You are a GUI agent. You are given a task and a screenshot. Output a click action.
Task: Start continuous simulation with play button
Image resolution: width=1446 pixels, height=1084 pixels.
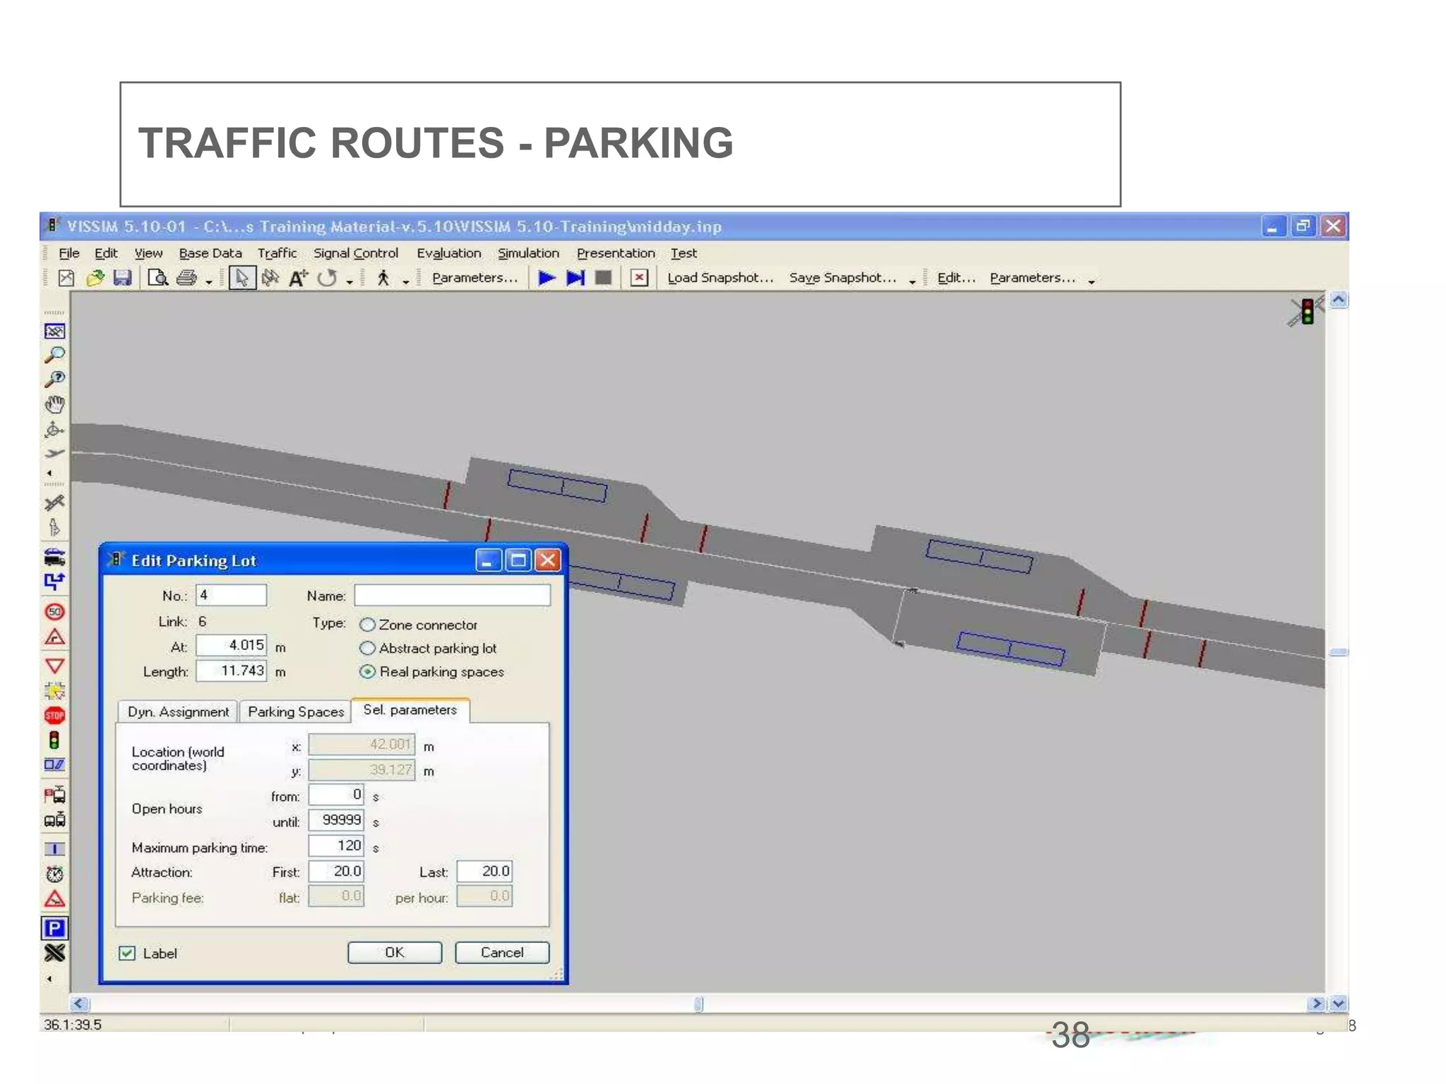coord(546,278)
